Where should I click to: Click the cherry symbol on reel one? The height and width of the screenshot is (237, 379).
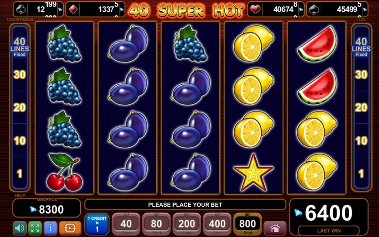64,172
